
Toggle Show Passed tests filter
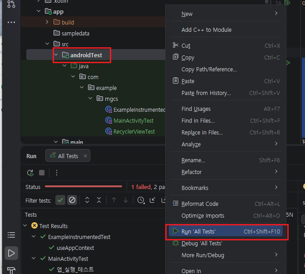click(x=60, y=200)
